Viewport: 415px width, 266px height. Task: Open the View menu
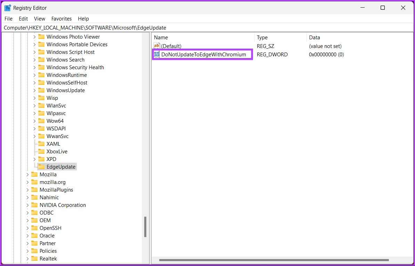[40, 19]
